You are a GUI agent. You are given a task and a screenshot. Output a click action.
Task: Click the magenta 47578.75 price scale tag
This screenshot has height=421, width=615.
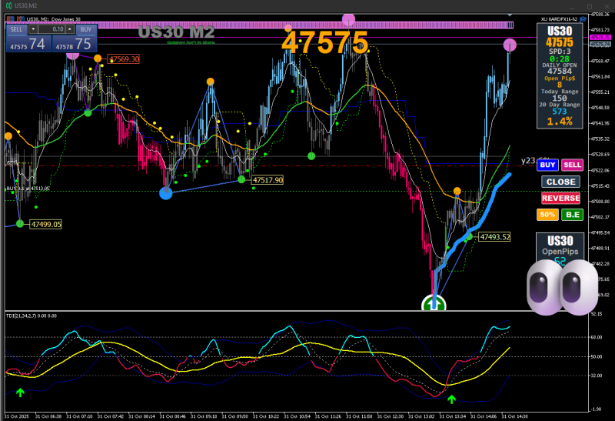pos(600,37)
